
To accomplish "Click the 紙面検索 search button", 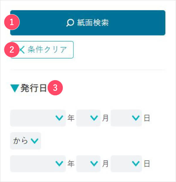I will [88, 23].
